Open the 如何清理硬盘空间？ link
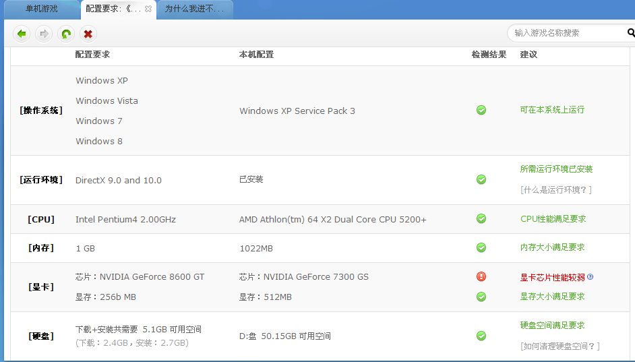The width and height of the screenshot is (635, 362). pyautogui.click(x=560, y=346)
